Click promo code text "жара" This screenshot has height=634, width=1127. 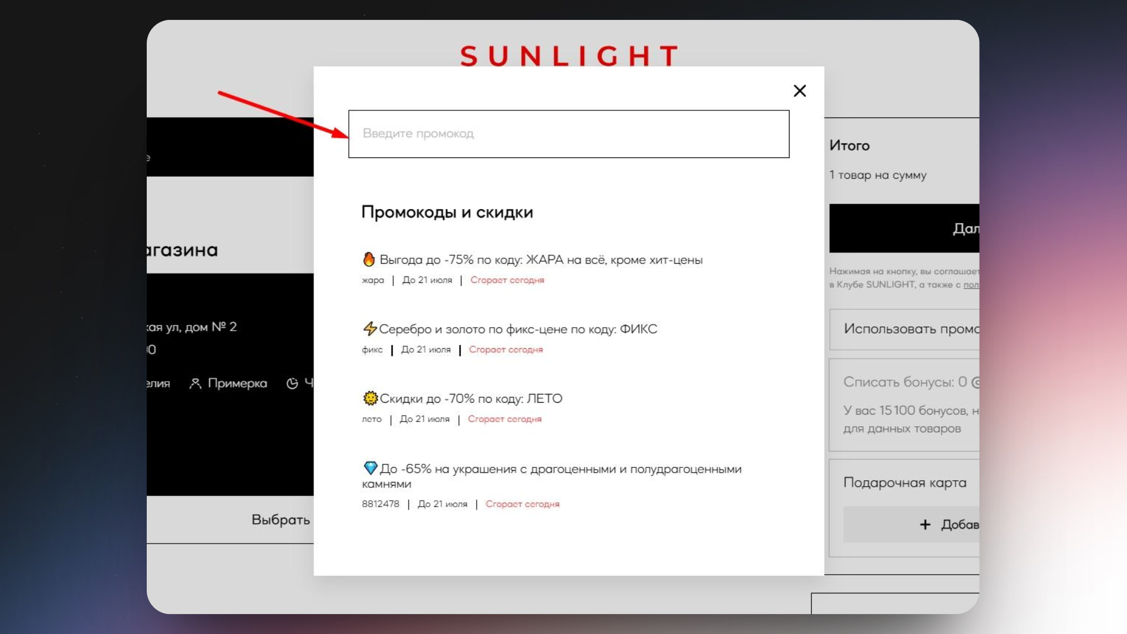(x=373, y=281)
